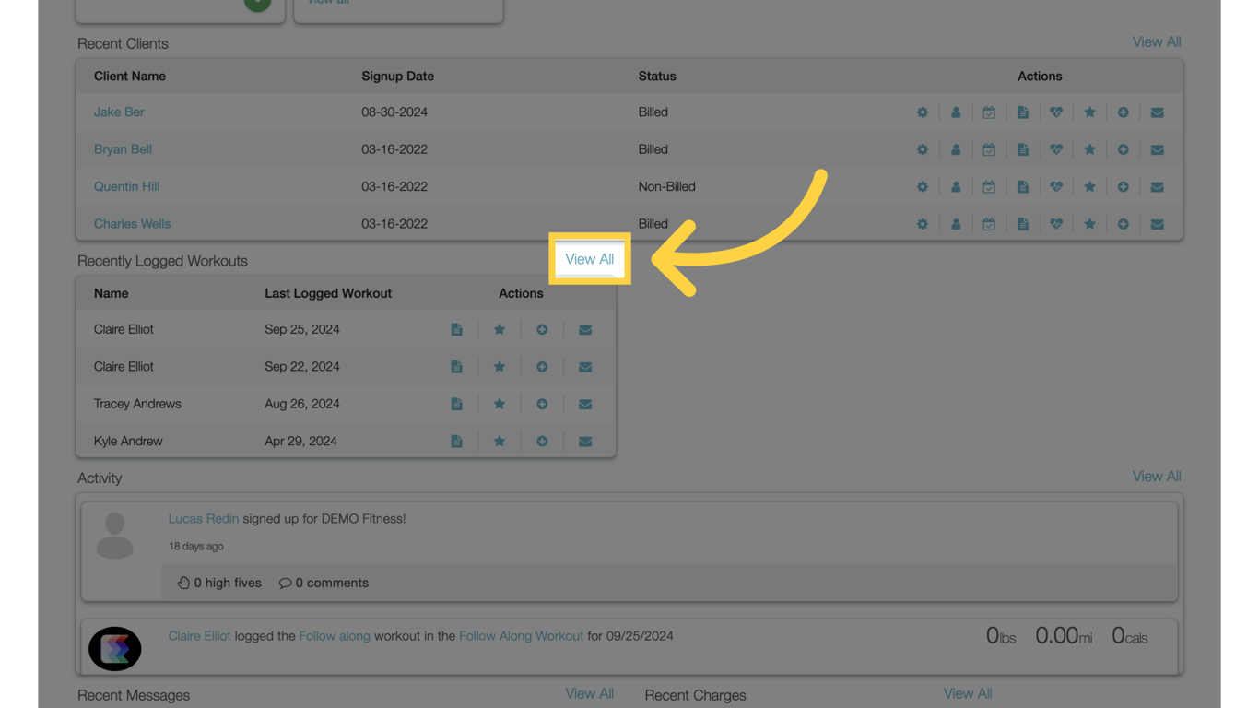View all Recent Clients
Image resolution: width=1259 pixels, height=708 pixels.
[1157, 41]
